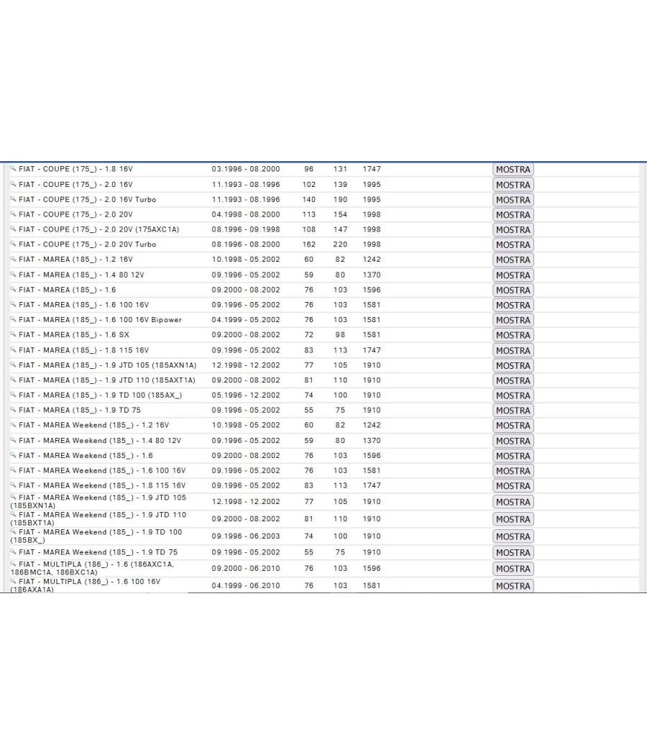Click the text "FIAT - MAREA (185_) - 1.6 SX"
Screen dimensions: 647x755
[x=74, y=334]
